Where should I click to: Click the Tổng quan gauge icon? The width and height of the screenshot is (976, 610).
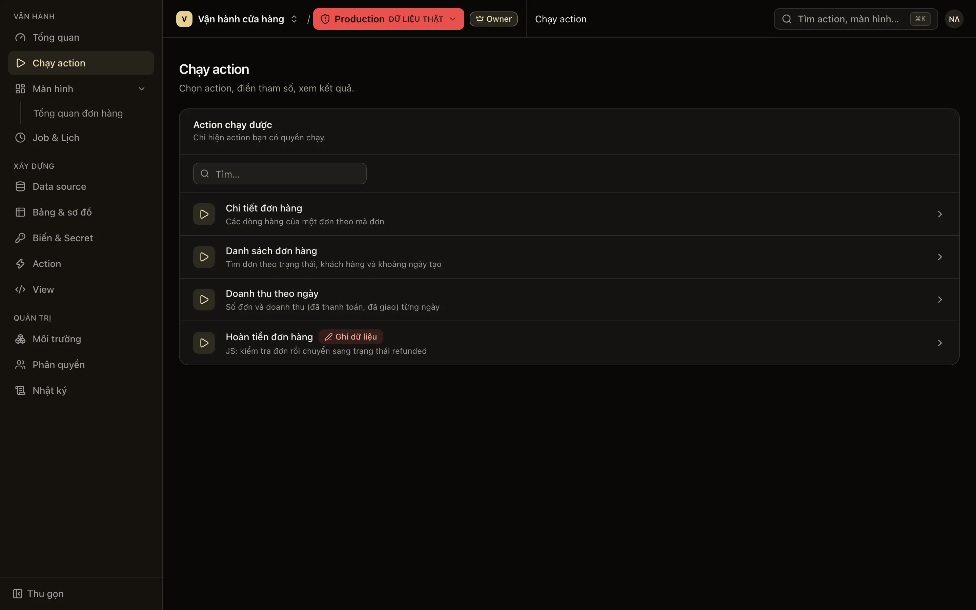pos(20,38)
